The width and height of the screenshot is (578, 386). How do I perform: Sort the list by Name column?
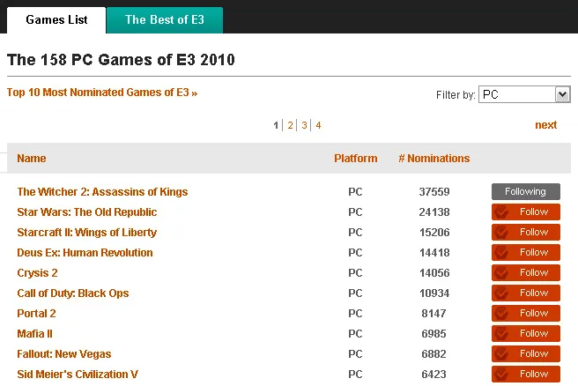click(32, 159)
